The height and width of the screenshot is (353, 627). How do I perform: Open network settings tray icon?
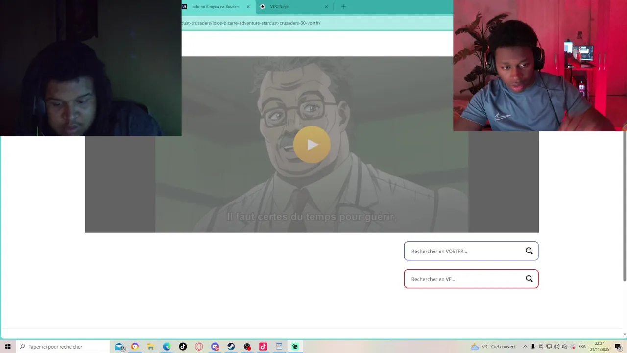tap(549, 347)
